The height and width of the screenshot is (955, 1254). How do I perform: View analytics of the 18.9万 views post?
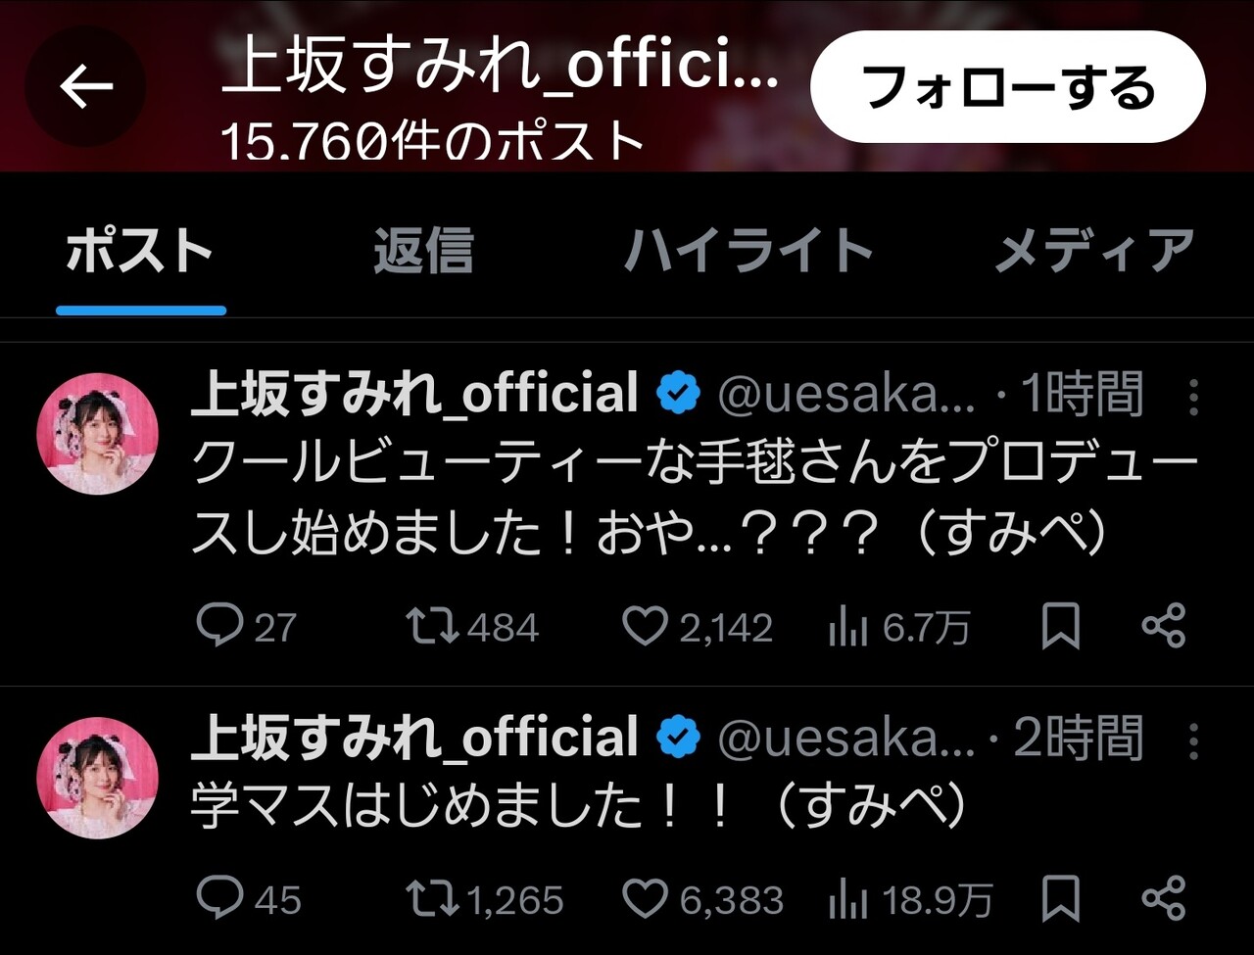pyautogui.click(x=848, y=900)
